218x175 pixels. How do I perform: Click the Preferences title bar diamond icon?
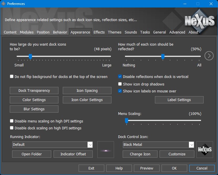click(x=3, y=4)
